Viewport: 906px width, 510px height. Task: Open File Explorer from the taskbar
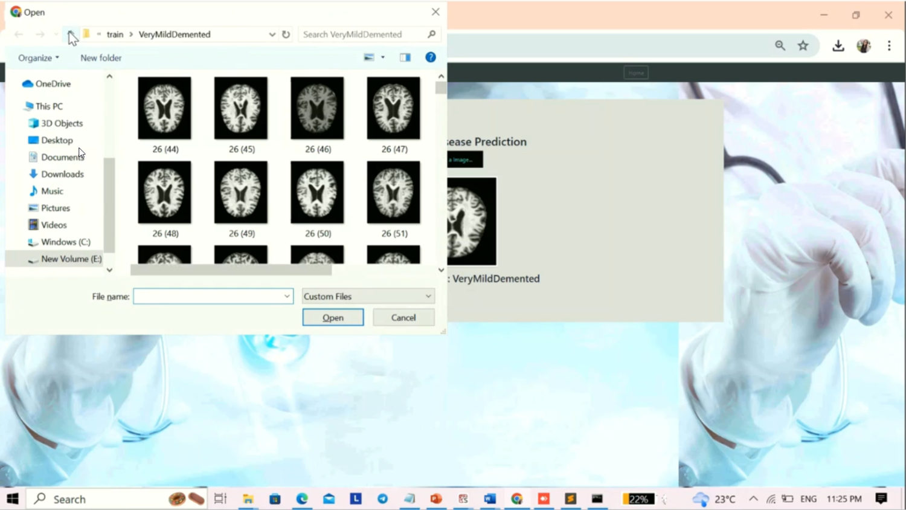(248, 499)
